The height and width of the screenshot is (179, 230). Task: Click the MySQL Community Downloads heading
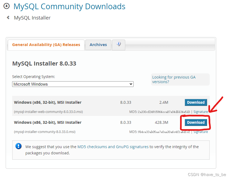pos(69,6)
